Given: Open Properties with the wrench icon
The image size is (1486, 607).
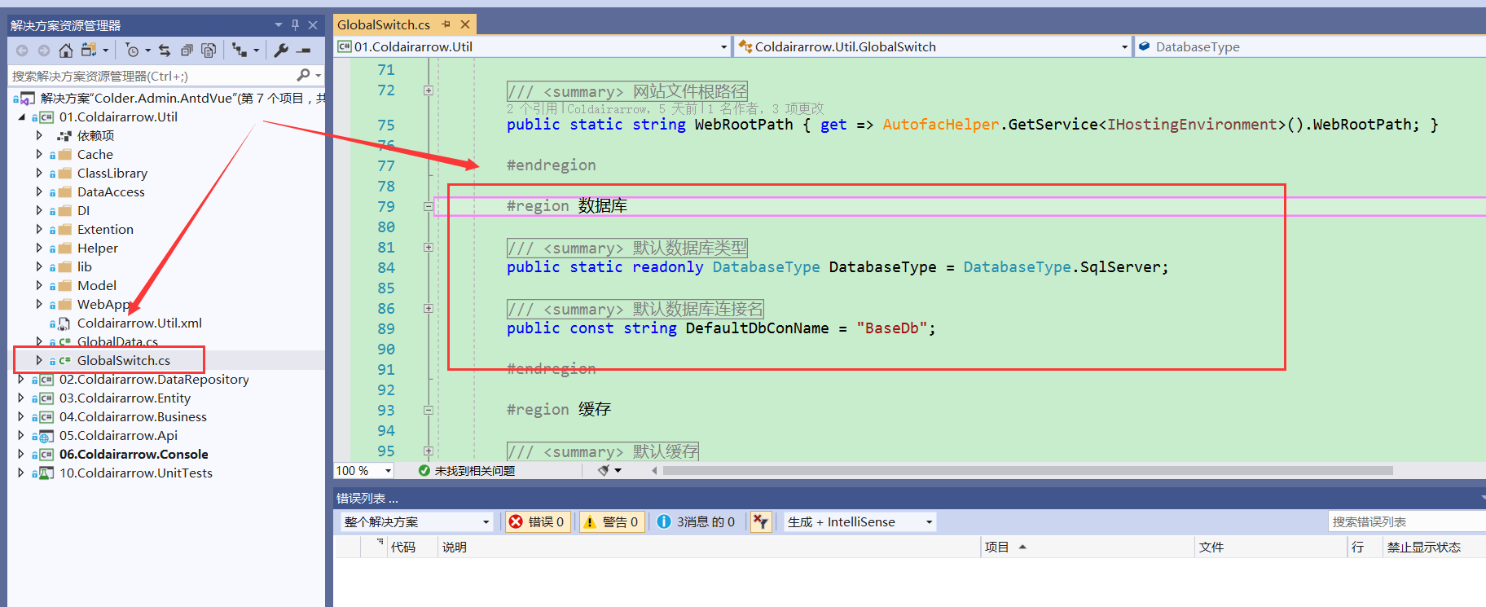Looking at the screenshot, I should point(281,51).
